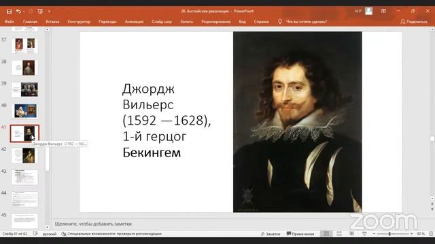Select the portrait image on the slide
Viewport: 435px width, 244px height.
(x=298, y=122)
